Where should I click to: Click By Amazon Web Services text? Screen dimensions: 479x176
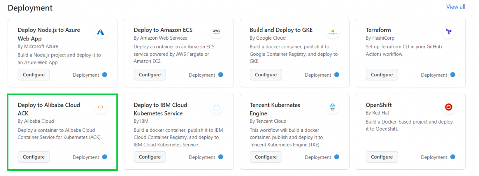pyautogui.click(x=160, y=38)
